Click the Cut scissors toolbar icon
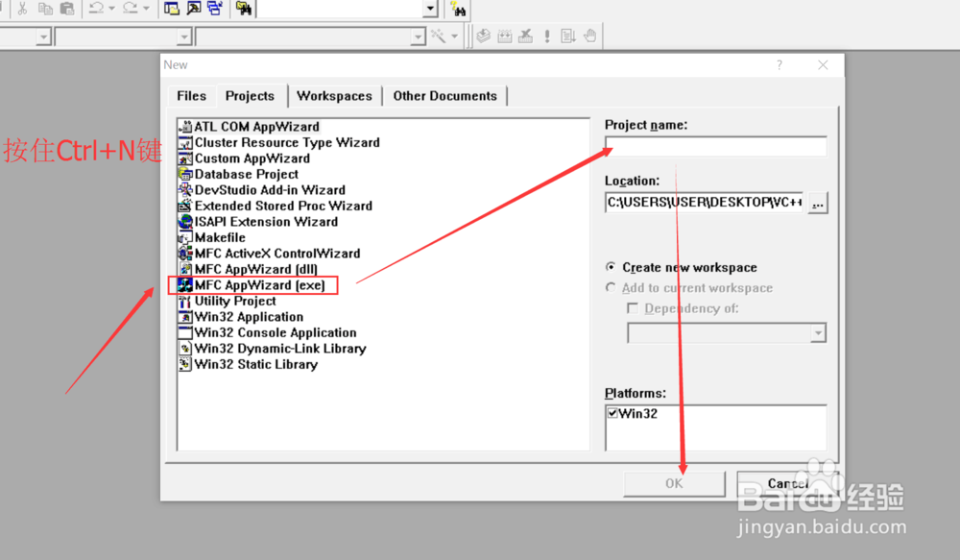This screenshot has height=560, width=960. (x=23, y=9)
